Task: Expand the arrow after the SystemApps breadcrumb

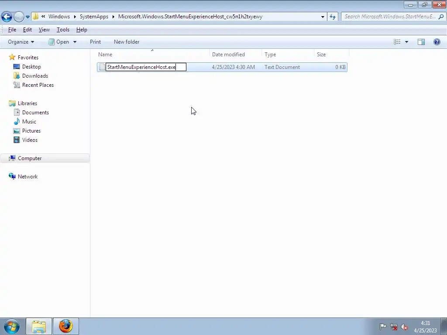Action: coord(113,17)
